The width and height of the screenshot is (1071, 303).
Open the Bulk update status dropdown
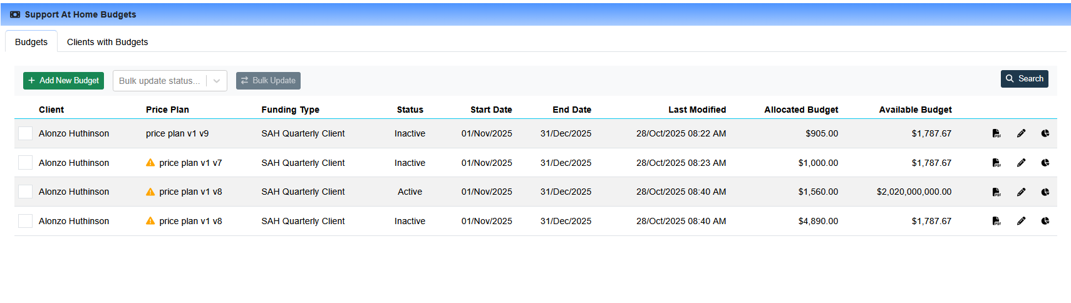tap(170, 81)
